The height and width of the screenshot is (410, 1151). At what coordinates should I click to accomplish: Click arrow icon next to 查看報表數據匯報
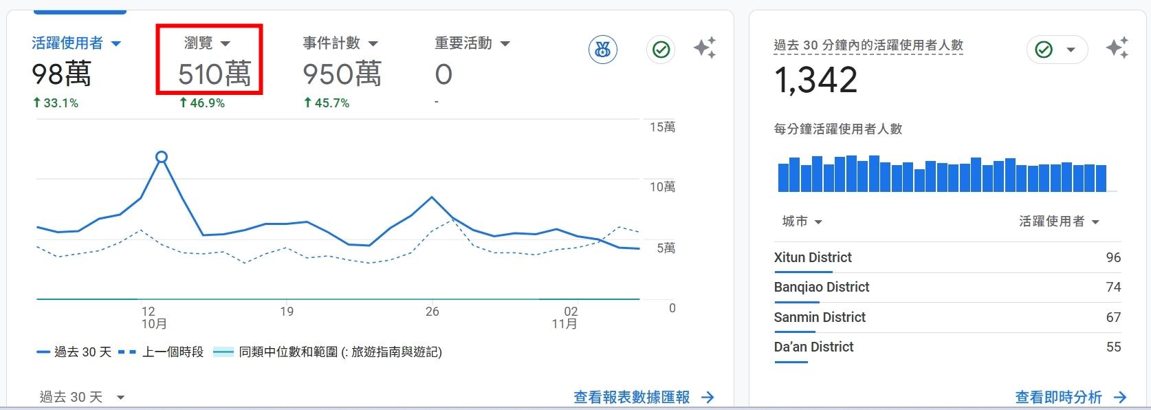708,397
